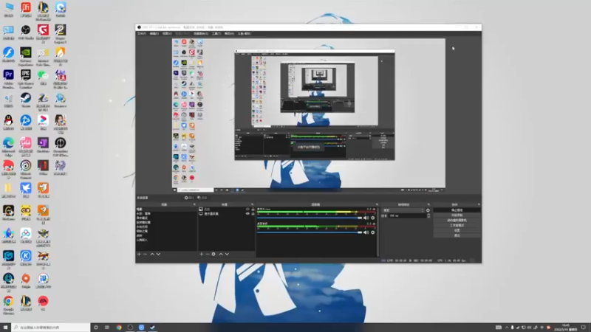Screen dimensions: 591x332
Task: Open bilibili desktop icon
Action: tap(26, 146)
